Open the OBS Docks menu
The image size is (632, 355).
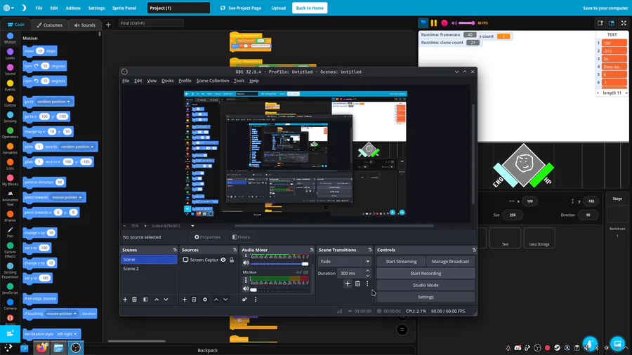(x=167, y=81)
